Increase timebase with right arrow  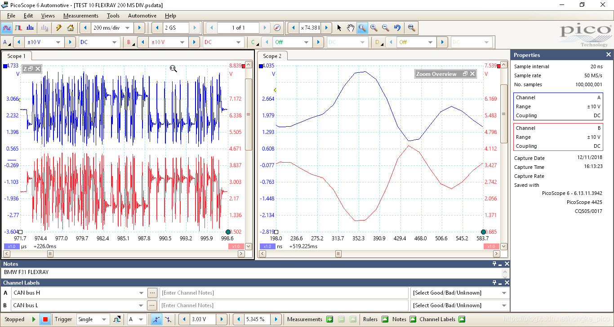(139, 28)
